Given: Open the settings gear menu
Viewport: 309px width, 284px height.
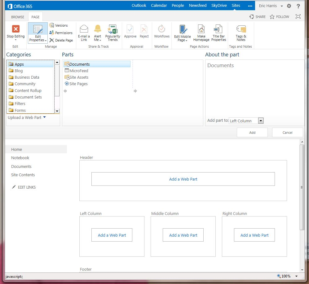Looking at the screenshot, I should coord(289,6).
